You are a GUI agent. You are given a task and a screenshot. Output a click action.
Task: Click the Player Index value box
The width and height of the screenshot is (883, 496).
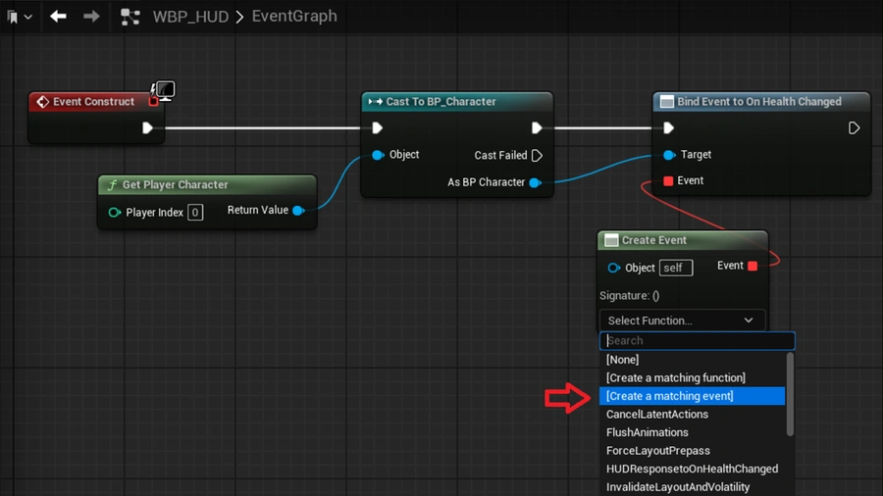(195, 213)
